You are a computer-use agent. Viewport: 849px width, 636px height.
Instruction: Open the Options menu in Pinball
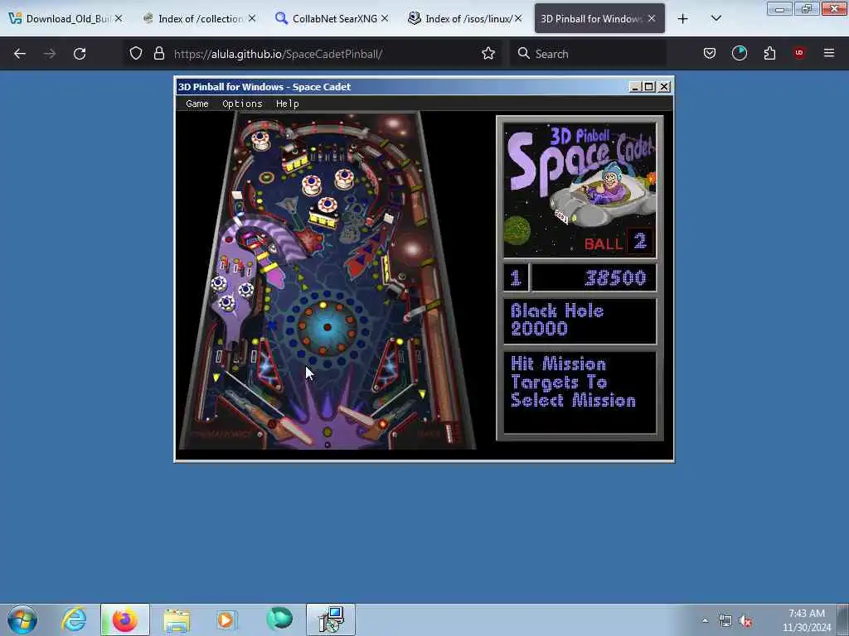coord(242,104)
